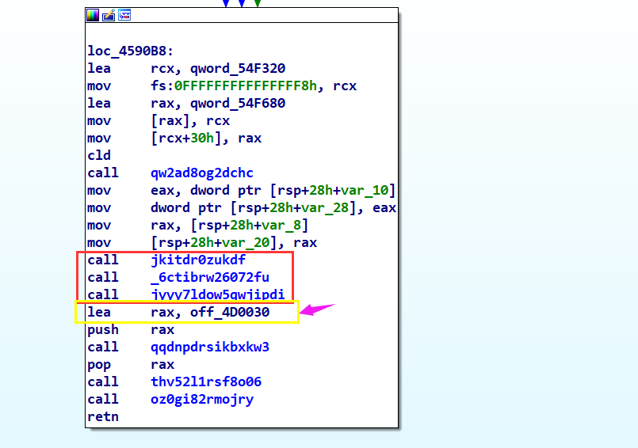Click the node color palette icon
638x448 pixels.
(x=93, y=16)
